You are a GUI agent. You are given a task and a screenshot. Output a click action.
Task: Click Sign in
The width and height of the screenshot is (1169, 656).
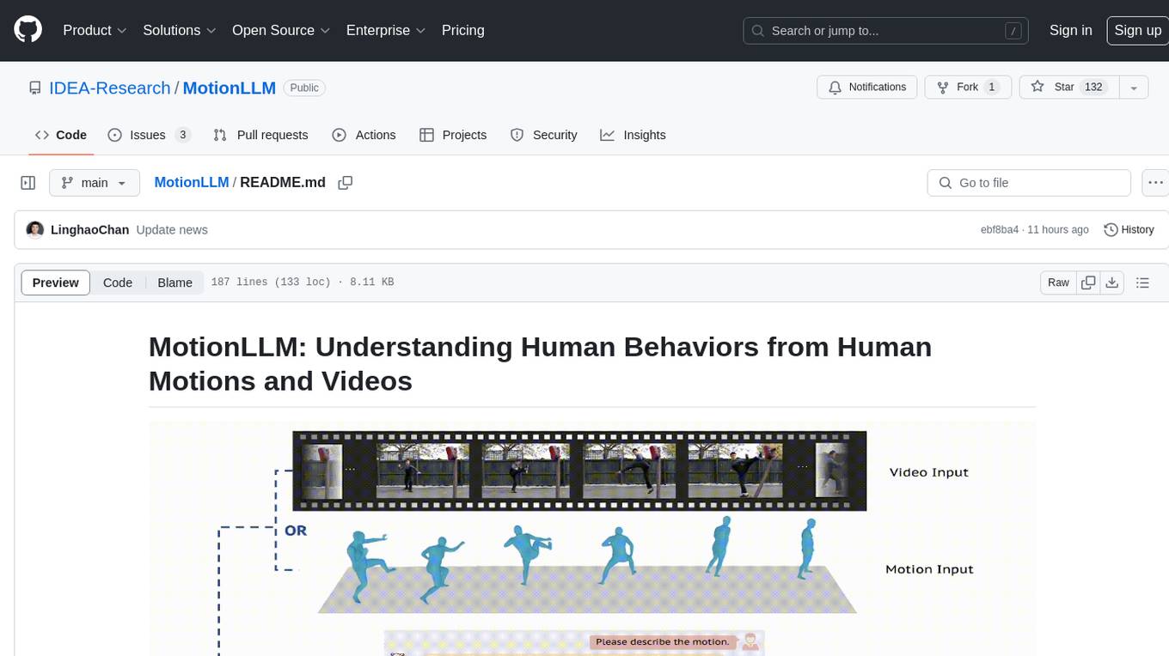click(1071, 30)
